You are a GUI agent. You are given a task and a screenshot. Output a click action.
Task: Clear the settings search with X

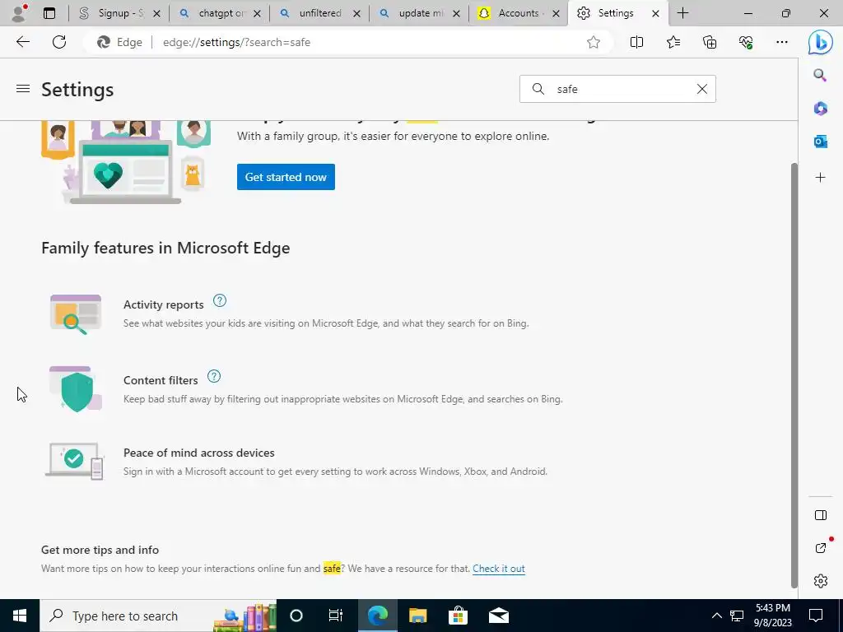[x=701, y=89]
